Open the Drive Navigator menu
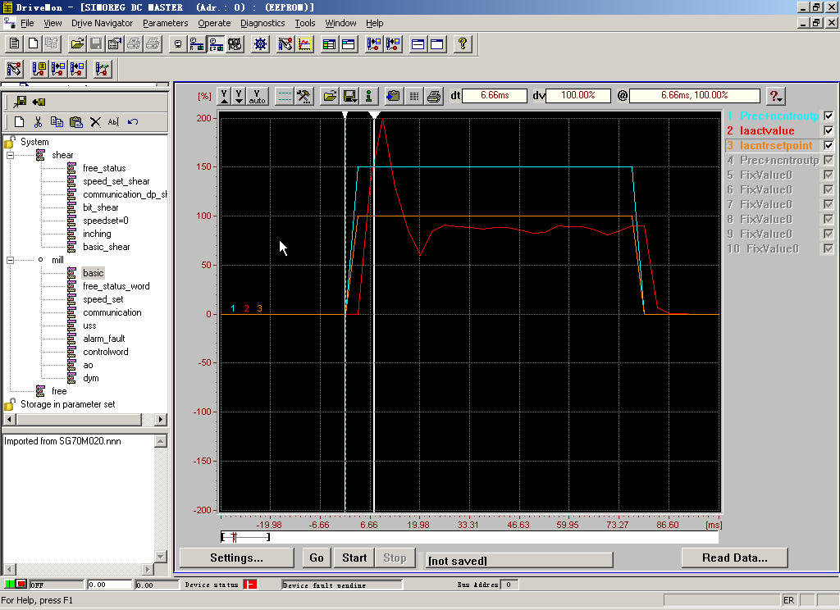 (102, 23)
